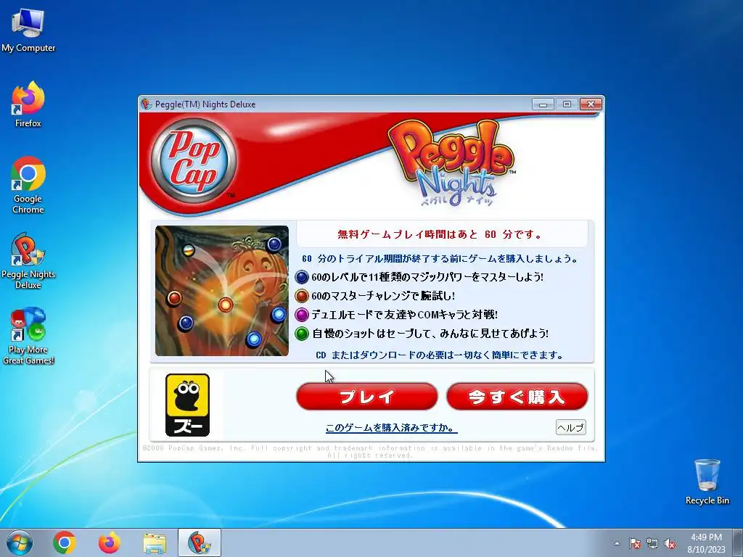Open the Windows Start menu orb

coord(19,542)
